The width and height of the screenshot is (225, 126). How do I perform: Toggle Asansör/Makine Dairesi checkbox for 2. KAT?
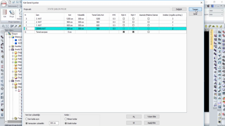click(x=148, y=22)
